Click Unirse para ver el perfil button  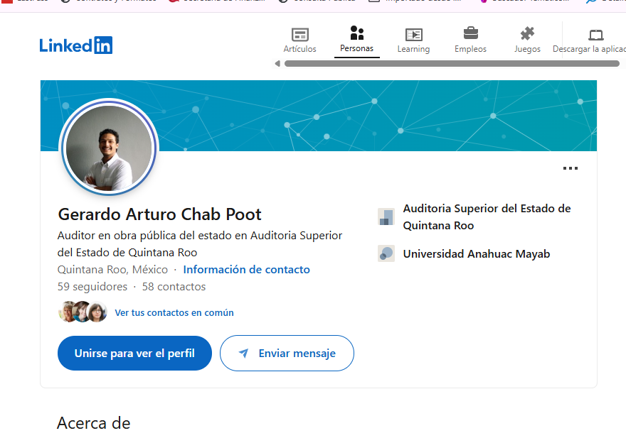(x=134, y=353)
